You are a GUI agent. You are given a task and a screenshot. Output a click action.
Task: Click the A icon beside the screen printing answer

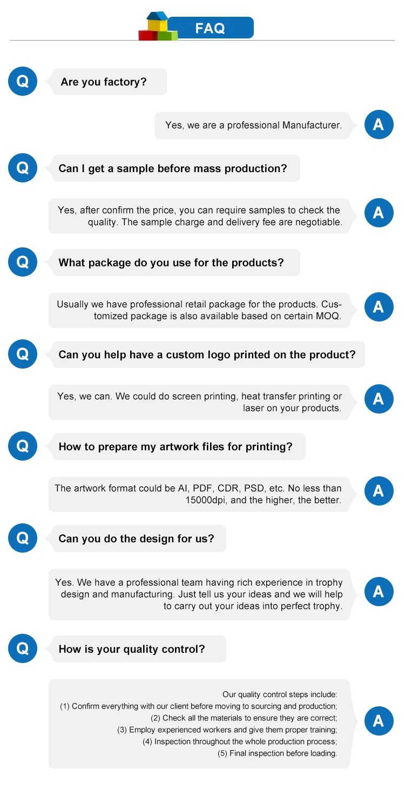[379, 399]
